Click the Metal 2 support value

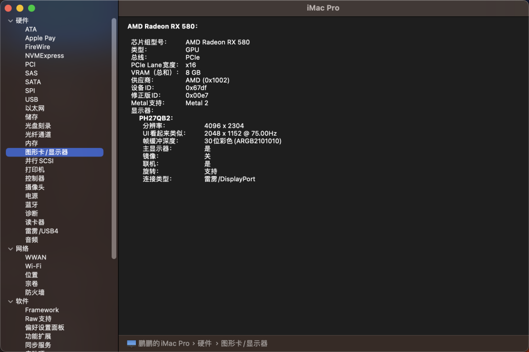click(x=197, y=103)
